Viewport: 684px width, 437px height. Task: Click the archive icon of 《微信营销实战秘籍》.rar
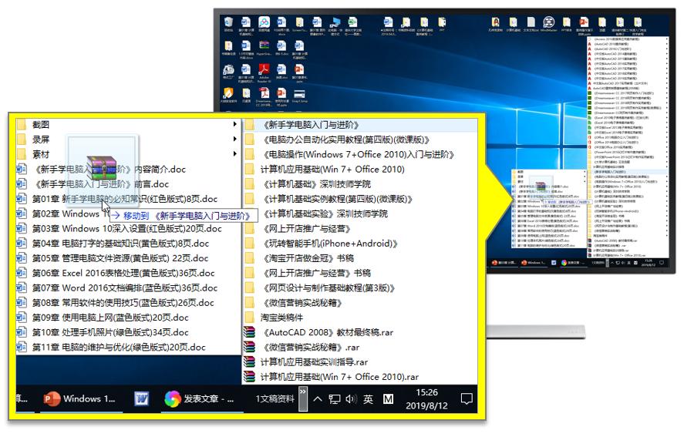[x=249, y=347]
